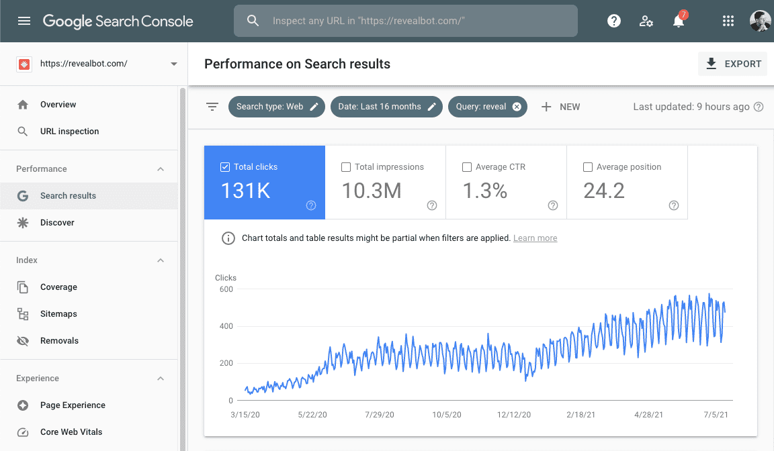774x451 pixels.
Task: Go to Sitemaps in the sidebar
Action: (58, 314)
